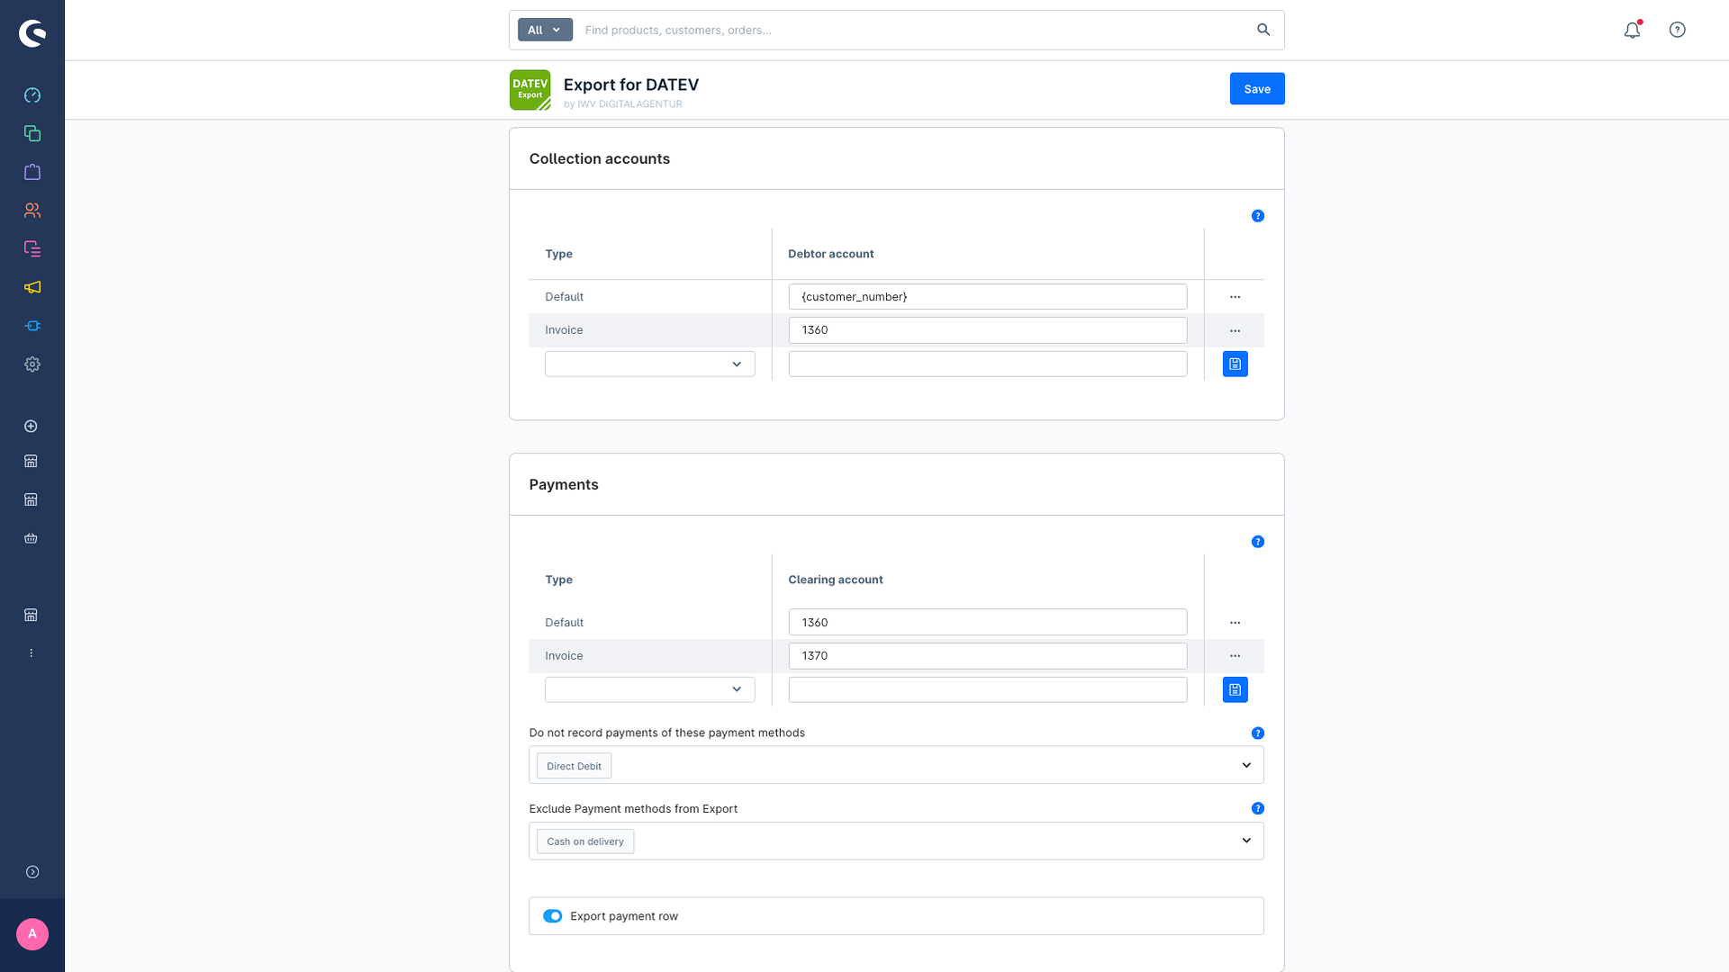Image resolution: width=1729 pixels, height=972 pixels.
Task: Open the Orders bag sidebar icon
Action: (32, 172)
